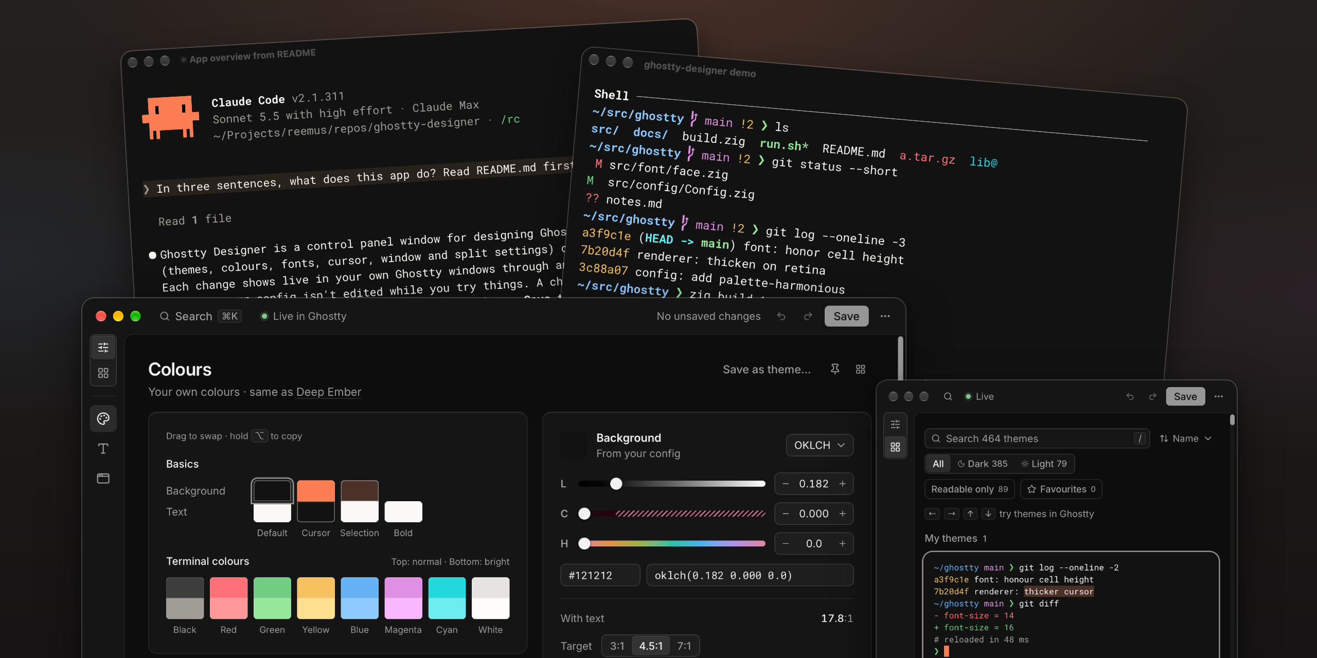The width and height of the screenshot is (1317, 658).
Task: Toggle the Readable only filter
Action: point(969,489)
